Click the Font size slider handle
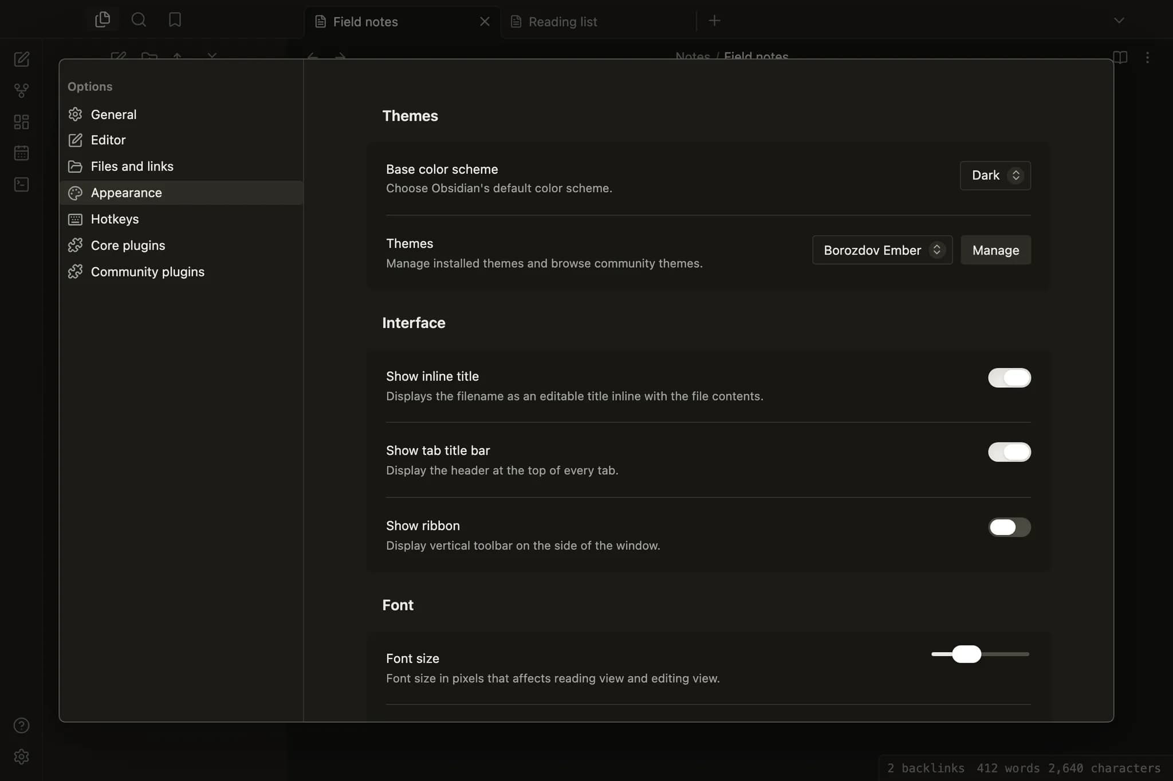This screenshot has height=781, width=1173. pyautogui.click(x=966, y=654)
